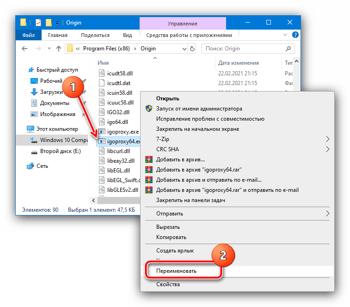Screen dimensions: 350x307
Task: Open Customize Quick Access Toolbar dropdown
Action: [x=57, y=23]
